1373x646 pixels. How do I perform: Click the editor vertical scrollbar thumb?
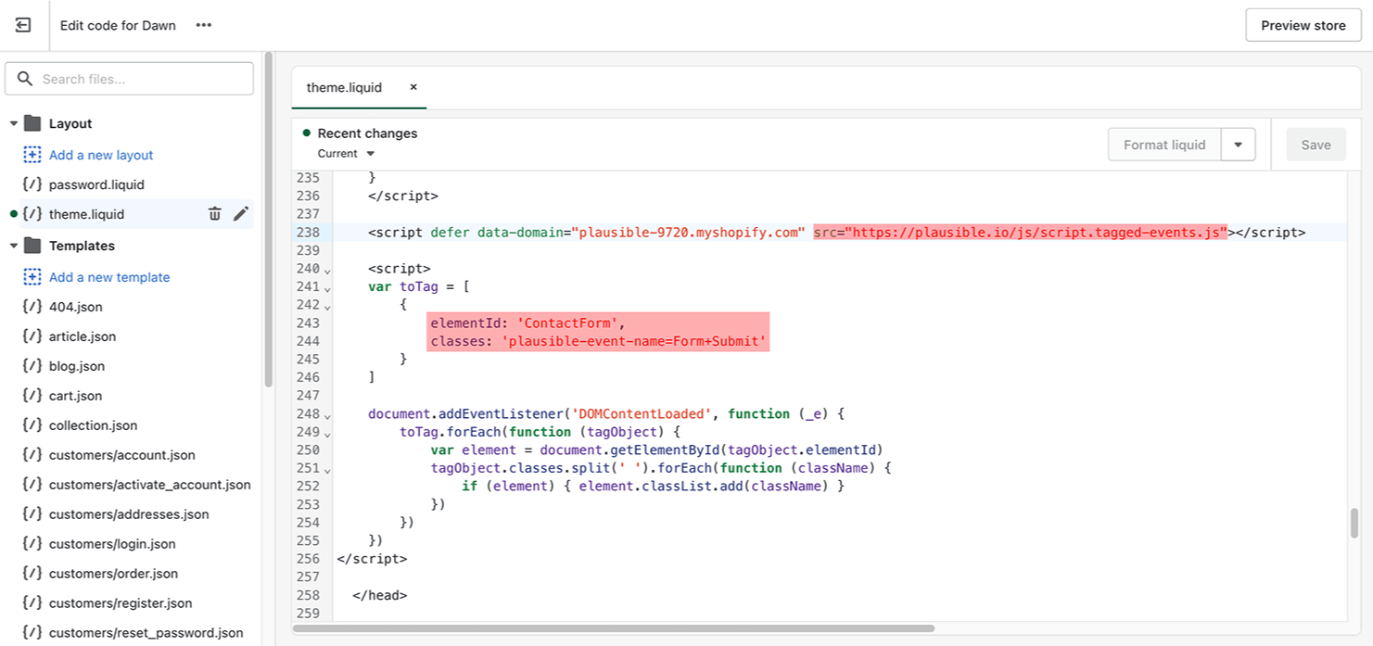[x=1354, y=523]
